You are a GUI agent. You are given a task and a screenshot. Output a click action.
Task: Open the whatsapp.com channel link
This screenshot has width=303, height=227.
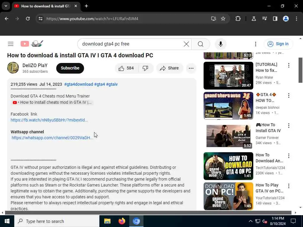click(52, 138)
